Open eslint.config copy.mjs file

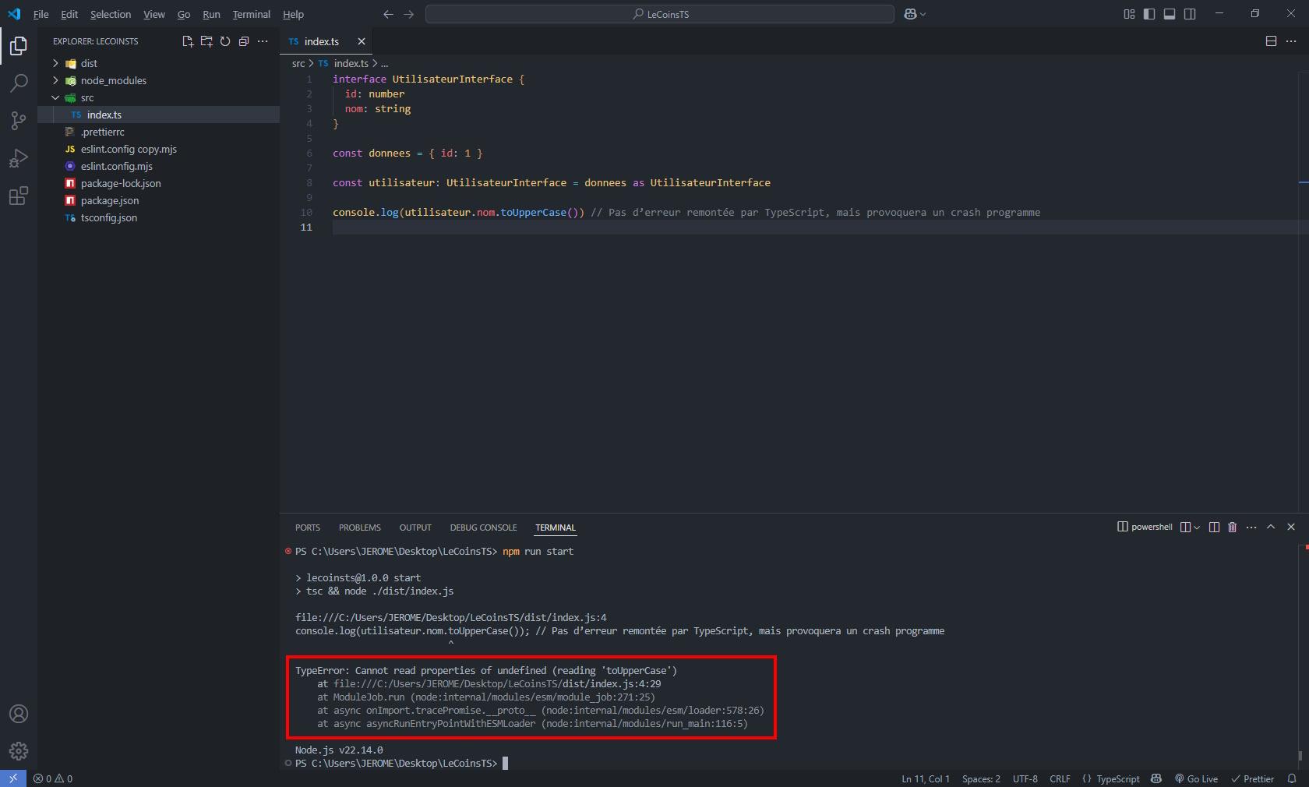point(158,149)
